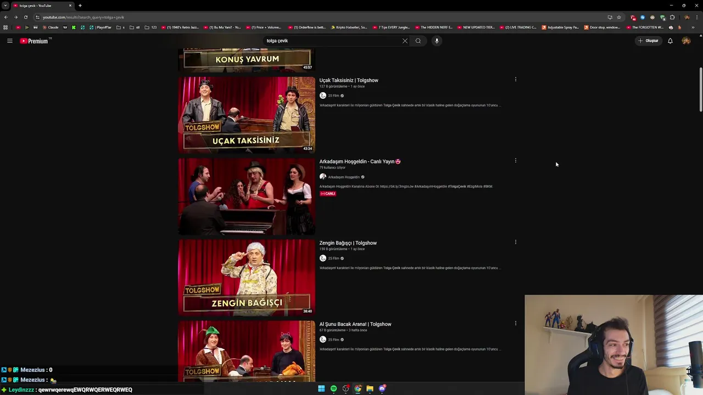This screenshot has width=703, height=395.
Task: Open the PlayoffFlar bookmark
Action: tap(101, 27)
